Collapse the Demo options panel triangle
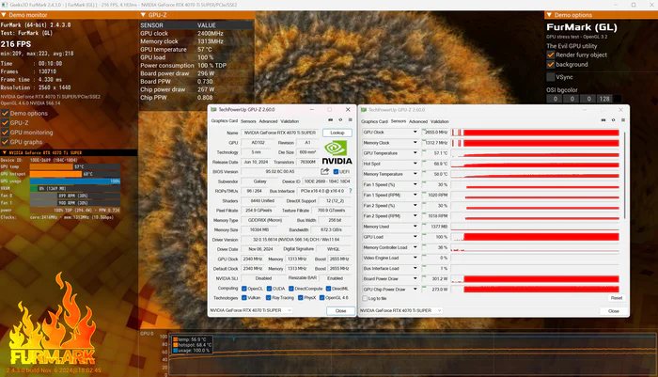Viewport: 658px width, 377px height. (x=549, y=15)
